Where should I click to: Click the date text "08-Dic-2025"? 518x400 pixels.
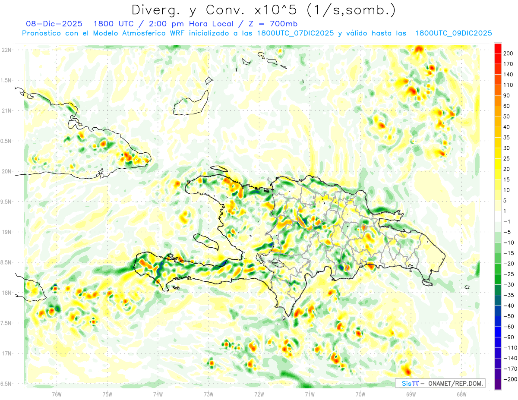point(54,24)
